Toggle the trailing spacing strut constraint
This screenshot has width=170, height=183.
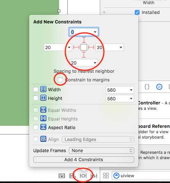[x=91, y=47]
